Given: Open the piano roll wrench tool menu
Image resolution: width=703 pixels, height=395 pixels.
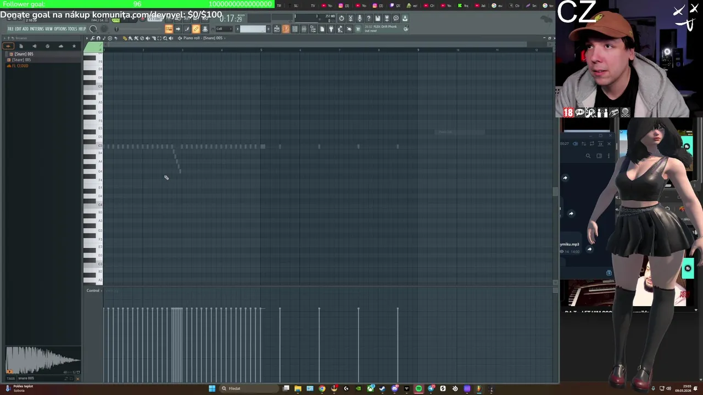Looking at the screenshot, I should point(92,38).
